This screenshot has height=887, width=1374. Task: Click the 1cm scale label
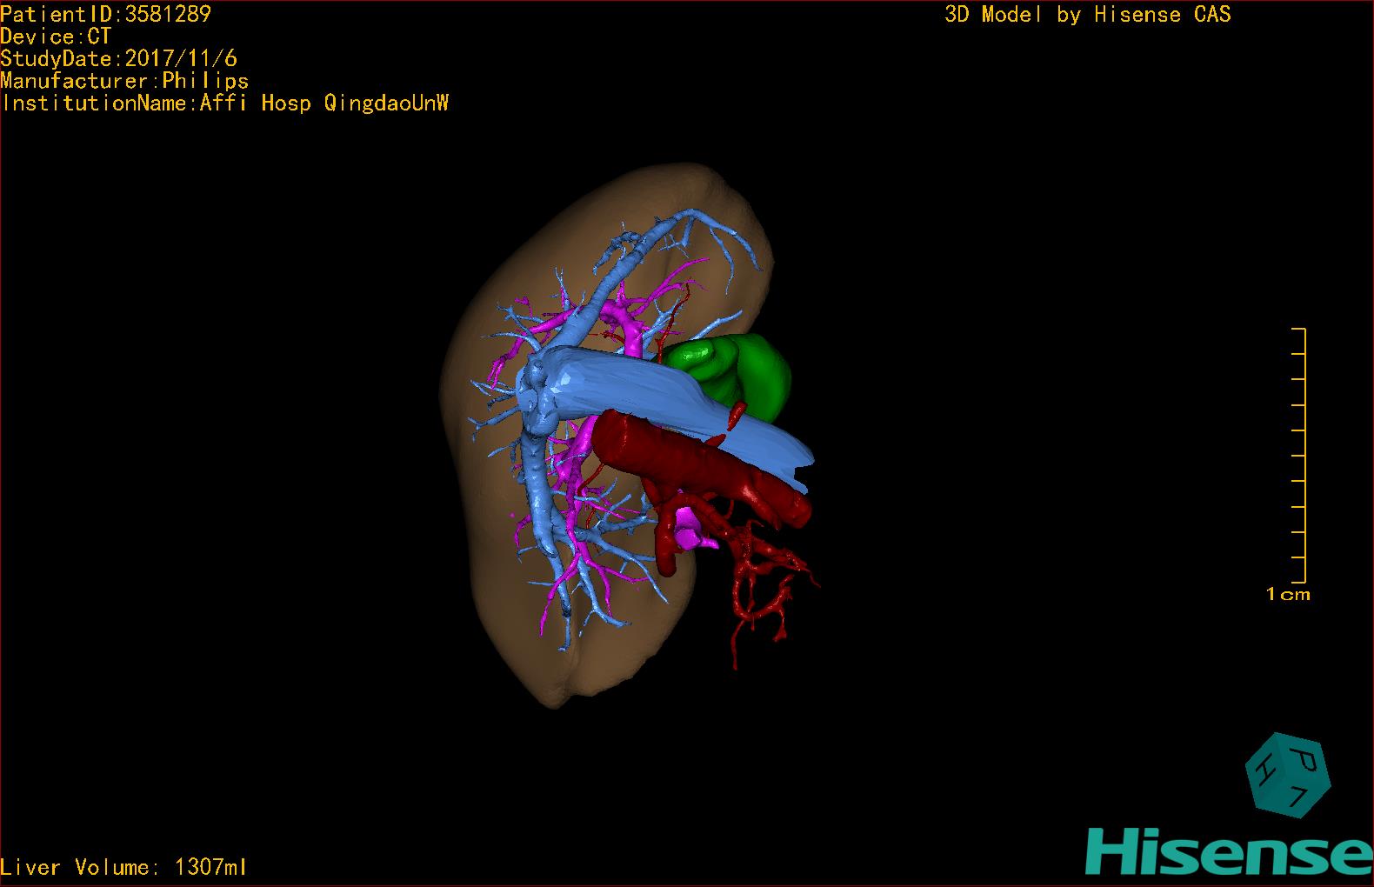click(1288, 595)
